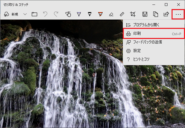
Task: Select the orange highlighter tool
Action: click(100, 14)
